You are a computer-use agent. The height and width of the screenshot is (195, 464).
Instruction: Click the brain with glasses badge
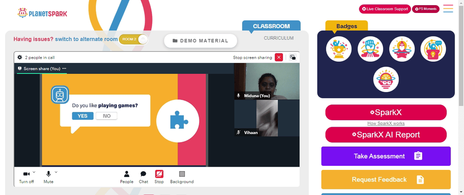coord(386,79)
